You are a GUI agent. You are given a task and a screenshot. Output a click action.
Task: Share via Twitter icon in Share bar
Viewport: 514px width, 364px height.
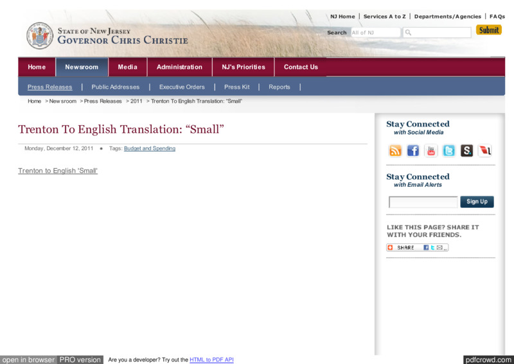pyautogui.click(x=432, y=247)
